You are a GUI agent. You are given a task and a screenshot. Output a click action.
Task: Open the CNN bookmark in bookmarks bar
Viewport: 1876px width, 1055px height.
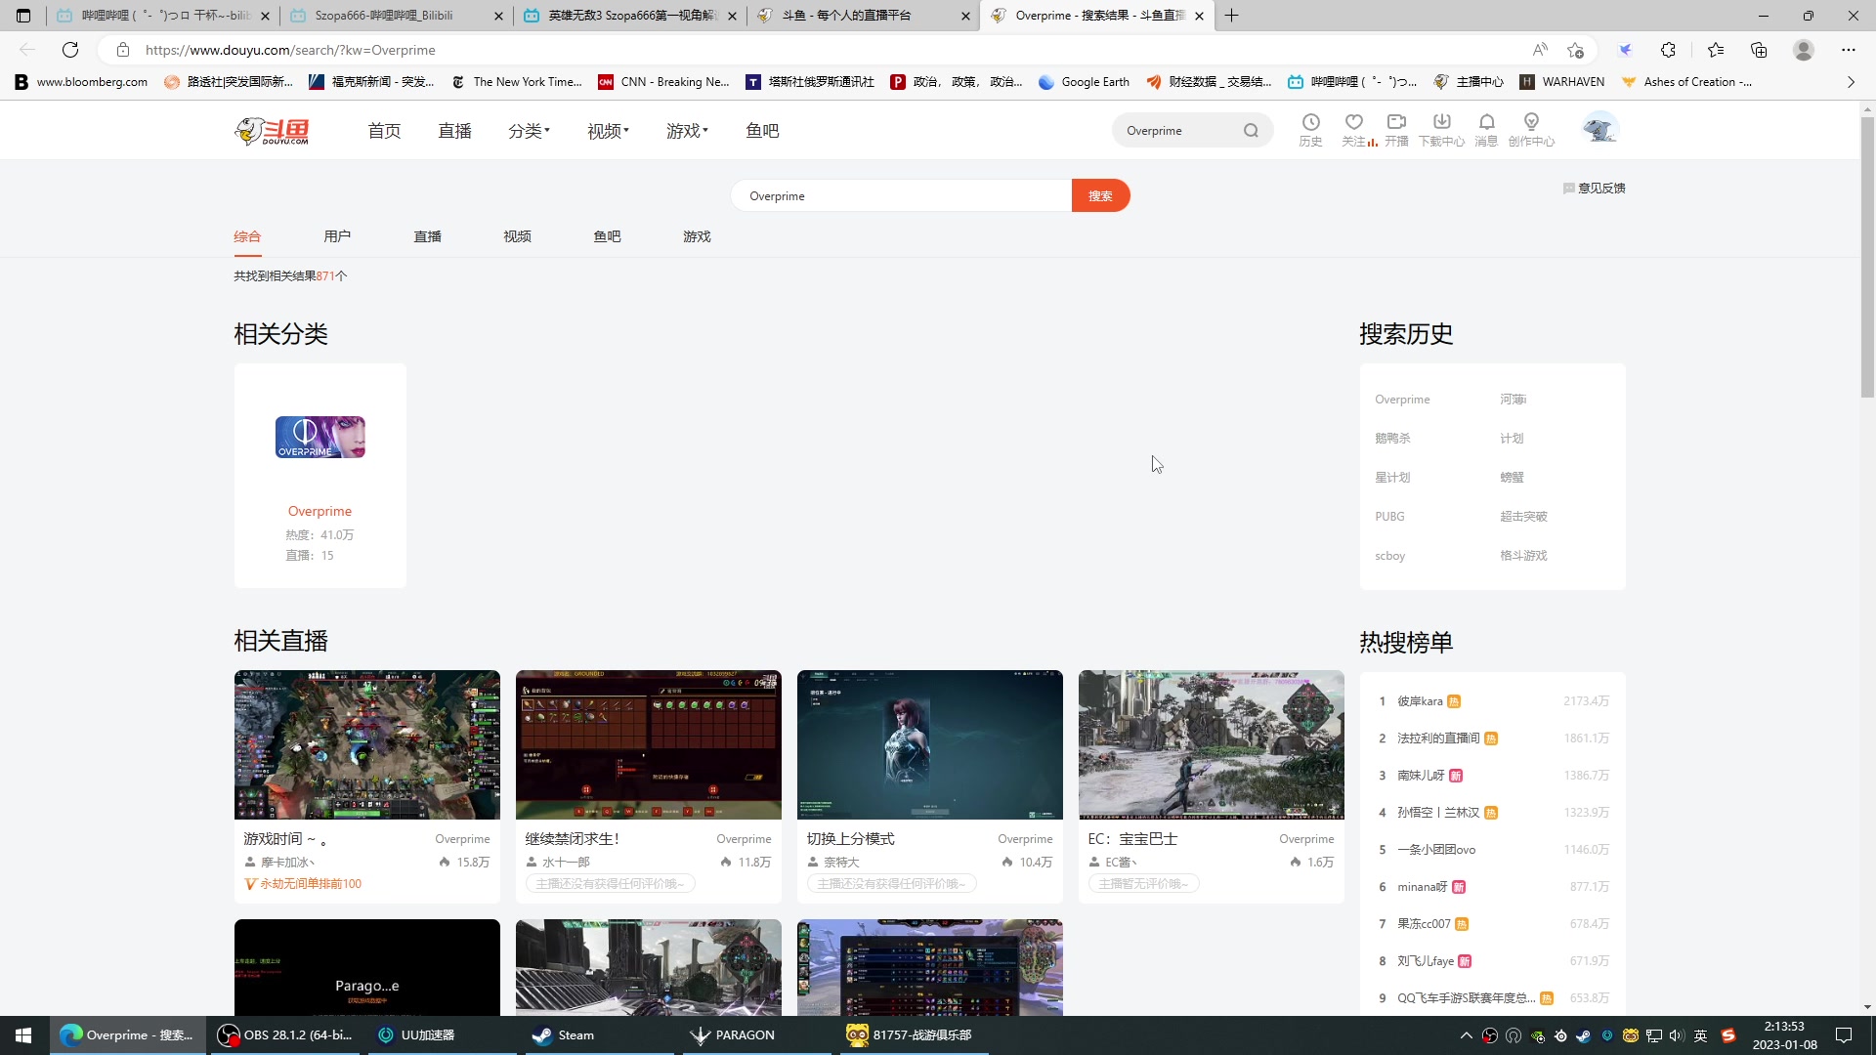[664, 82]
